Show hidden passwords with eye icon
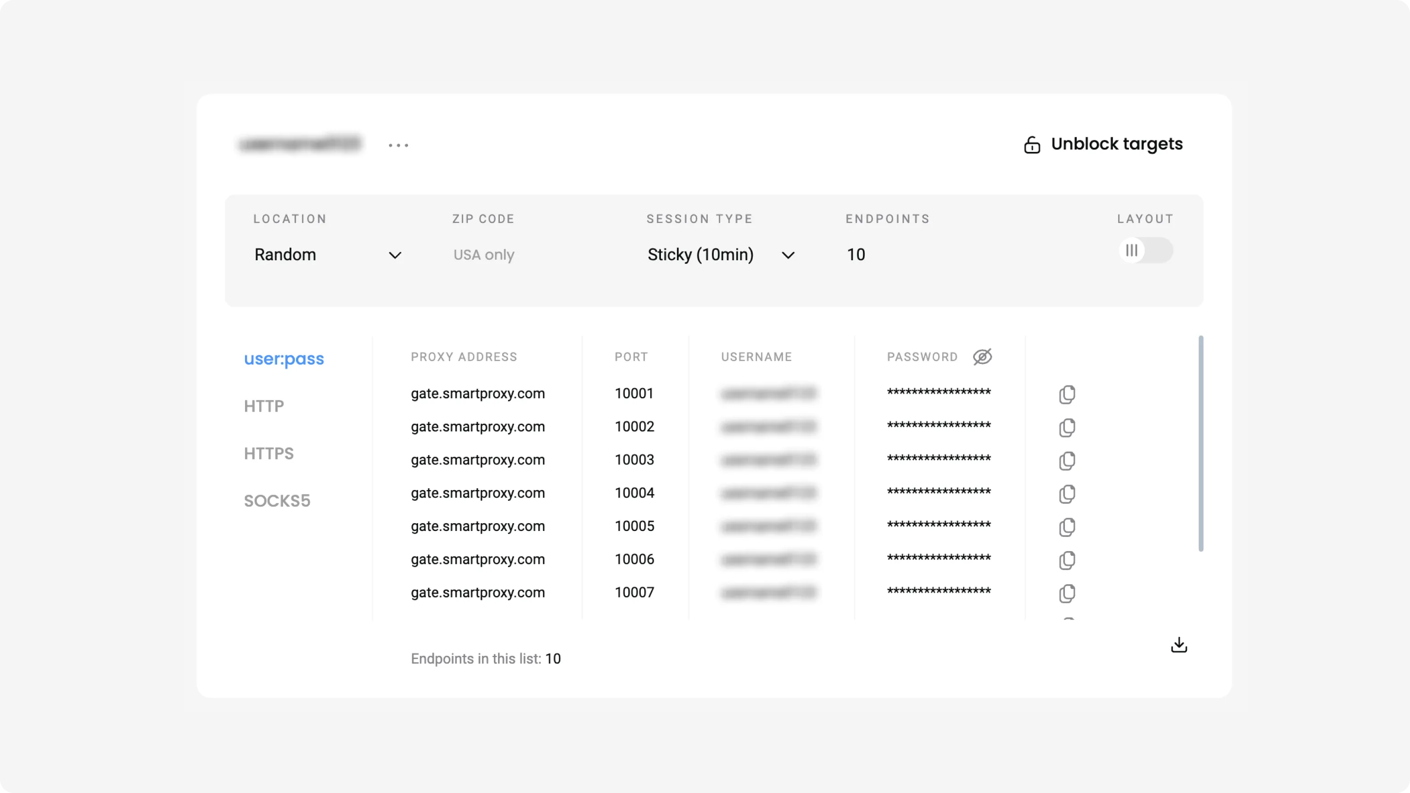 pos(983,357)
